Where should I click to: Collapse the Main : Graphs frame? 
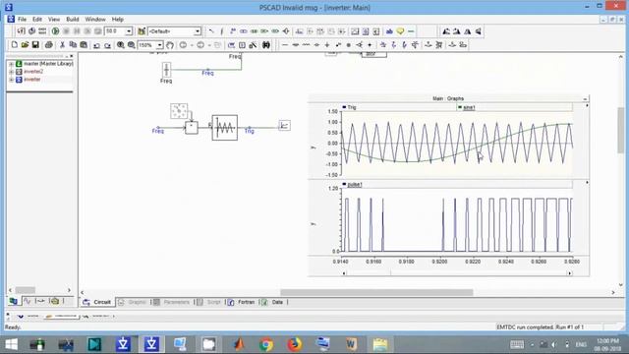tap(585, 98)
